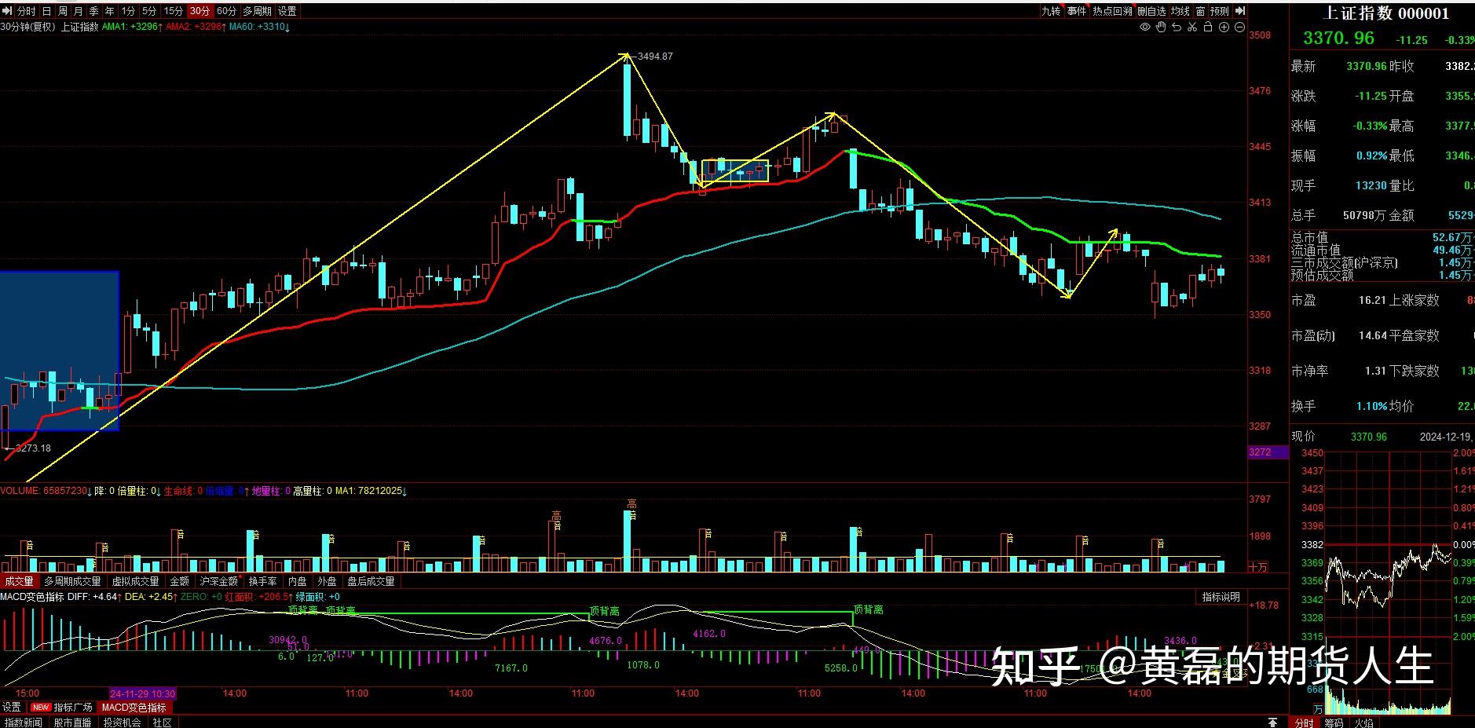Switch to the 1分 minute chart
This screenshot has height=728, width=1475.
(128, 11)
